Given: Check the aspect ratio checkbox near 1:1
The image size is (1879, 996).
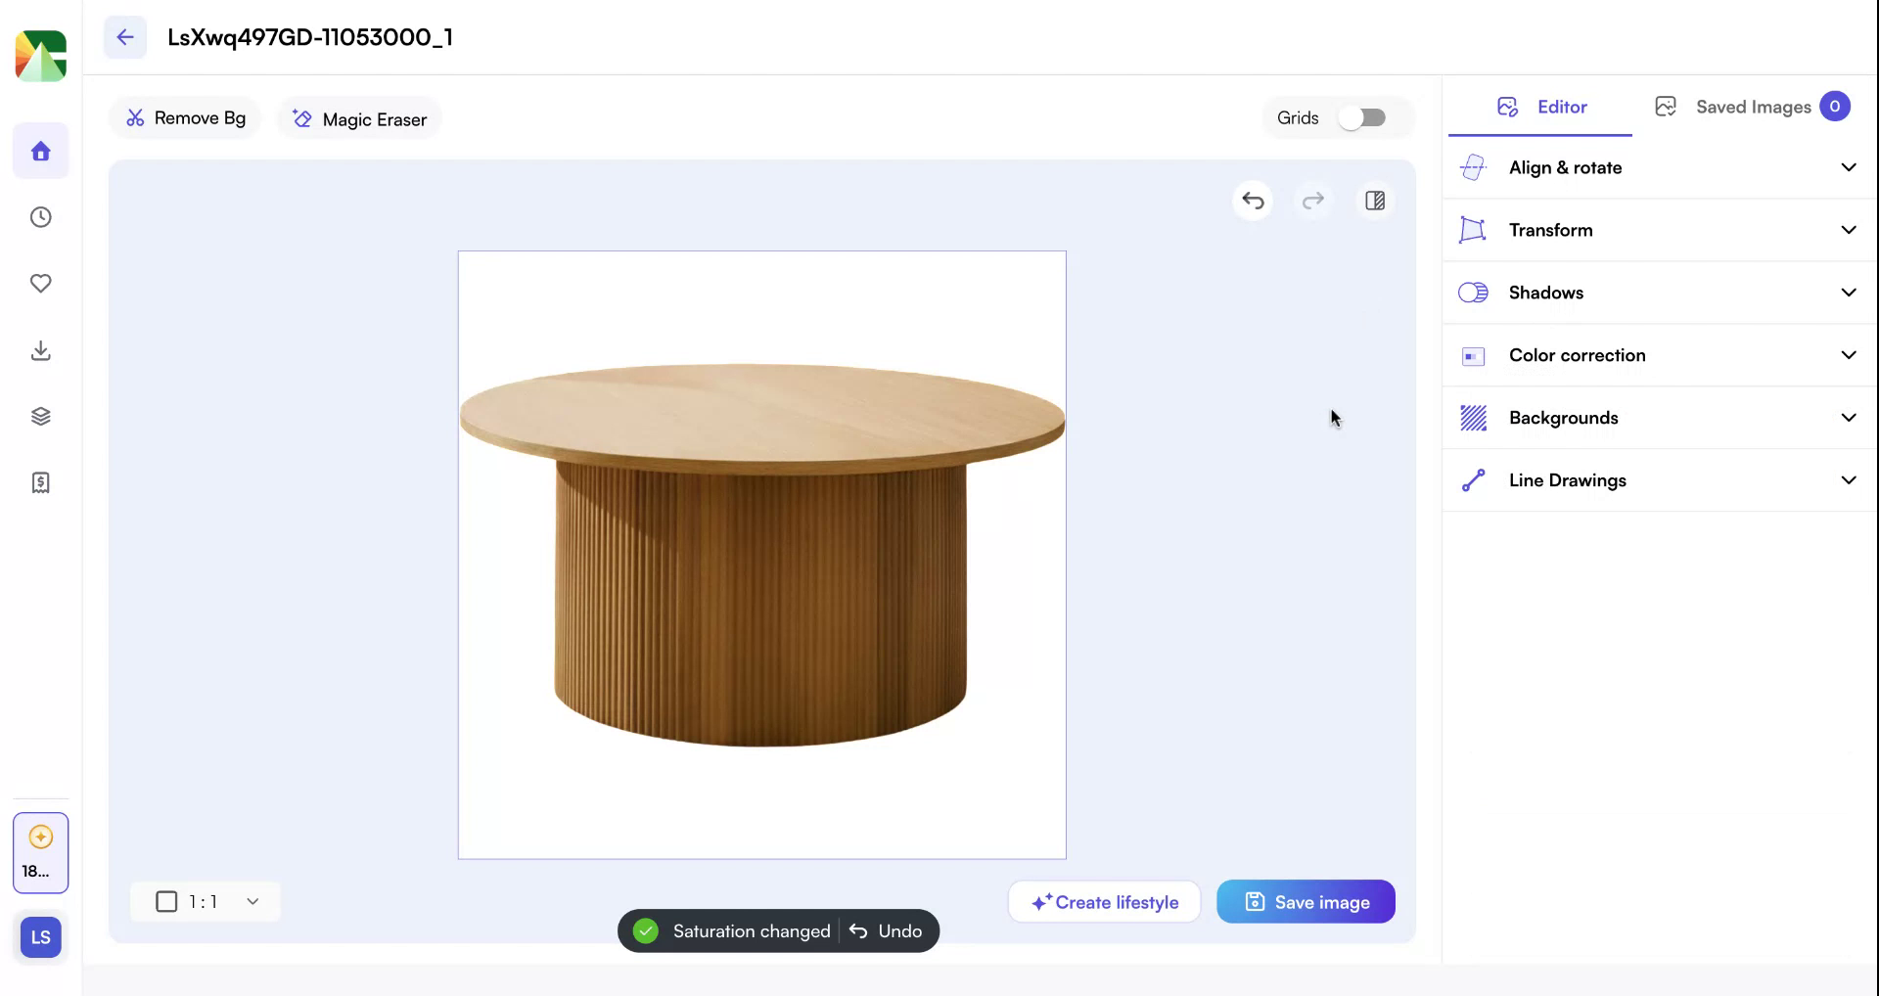Looking at the screenshot, I should tap(166, 901).
